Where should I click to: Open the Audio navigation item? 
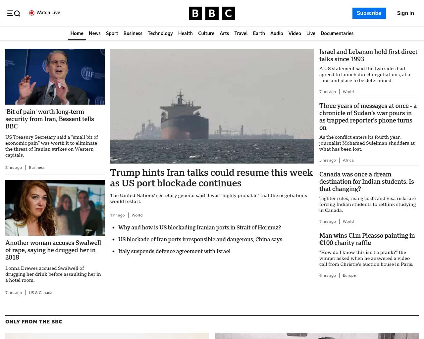pos(277,33)
